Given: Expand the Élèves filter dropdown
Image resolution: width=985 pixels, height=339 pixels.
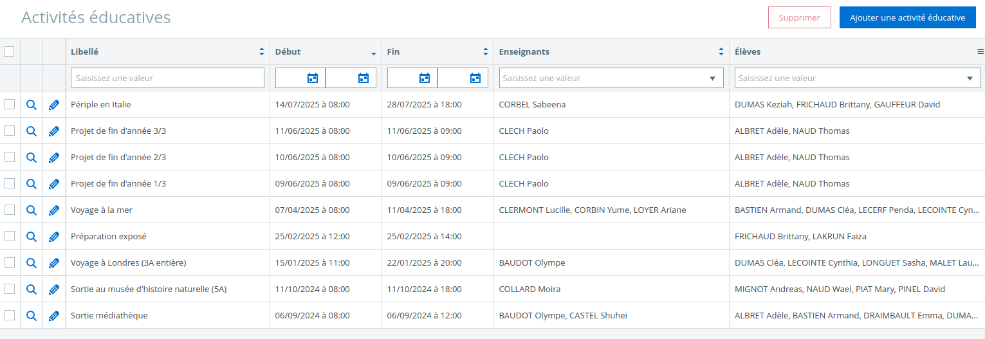Looking at the screenshot, I should [x=969, y=78].
